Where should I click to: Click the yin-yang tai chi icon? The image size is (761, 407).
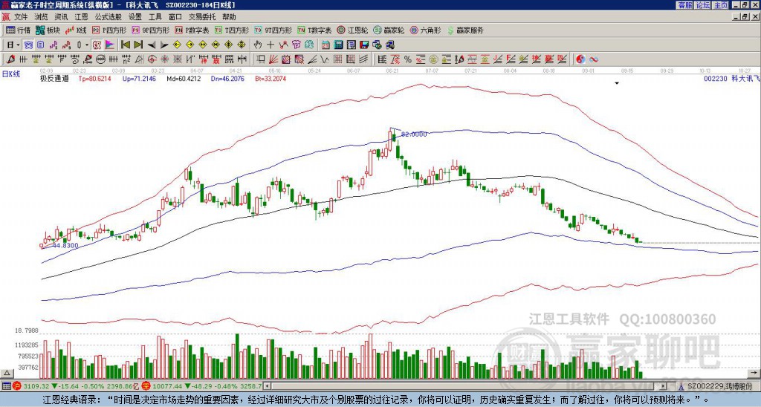[x=580, y=59]
